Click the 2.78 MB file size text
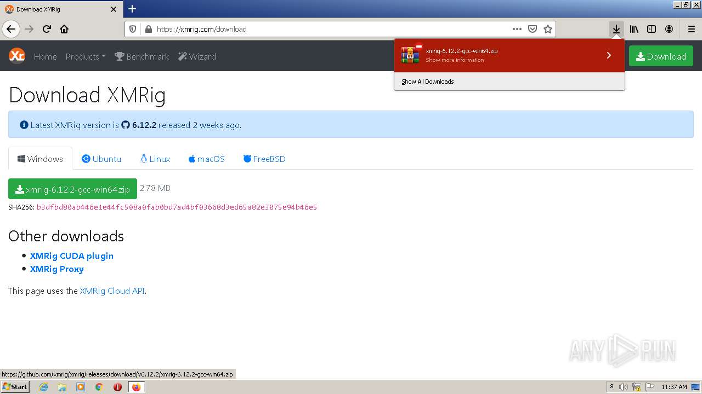 pyautogui.click(x=155, y=188)
